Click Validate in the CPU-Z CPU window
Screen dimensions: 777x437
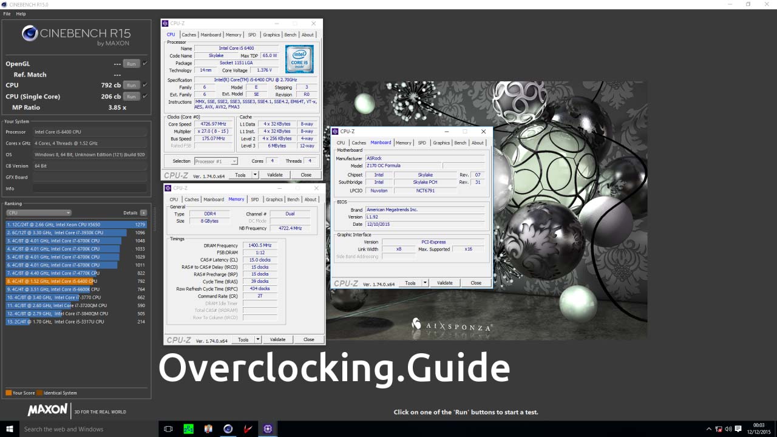coord(275,175)
